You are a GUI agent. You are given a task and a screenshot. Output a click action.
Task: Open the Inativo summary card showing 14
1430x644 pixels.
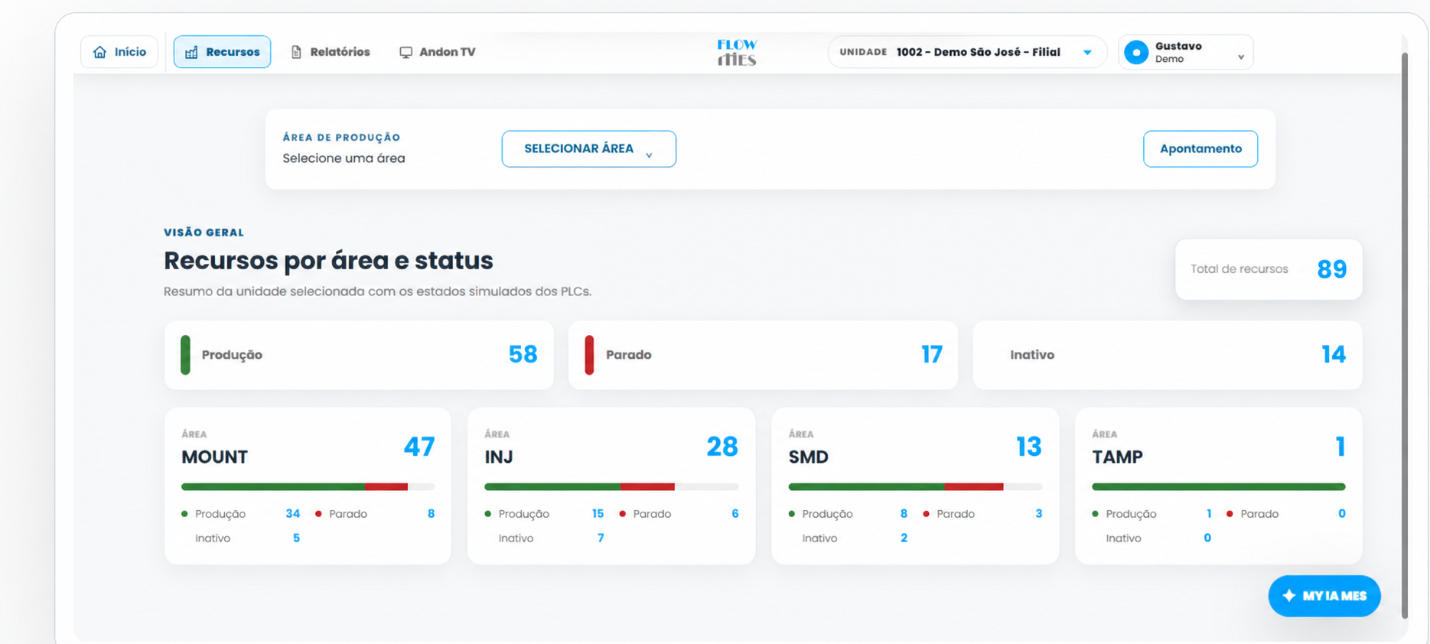click(x=1168, y=355)
